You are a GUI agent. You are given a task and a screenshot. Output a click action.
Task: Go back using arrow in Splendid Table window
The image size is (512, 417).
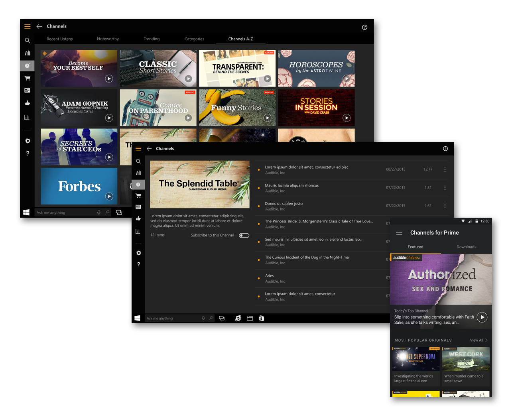pyautogui.click(x=149, y=149)
